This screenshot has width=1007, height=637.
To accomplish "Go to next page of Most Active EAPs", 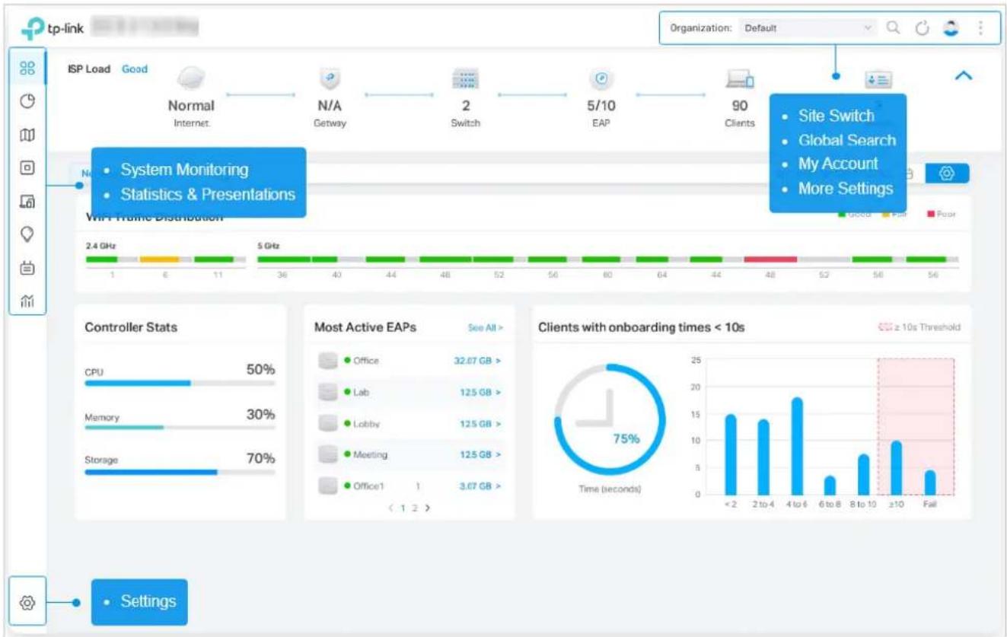I will pyautogui.click(x=428, y=508).
